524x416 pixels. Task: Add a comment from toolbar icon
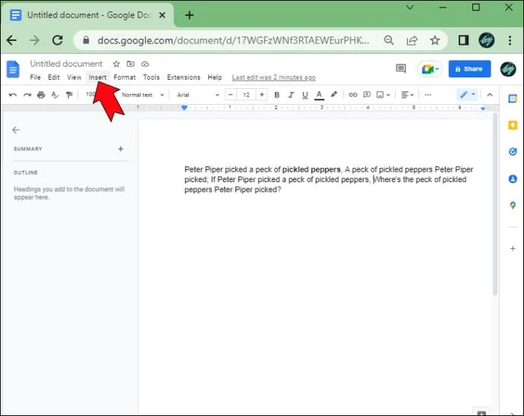tap(367, 95)
